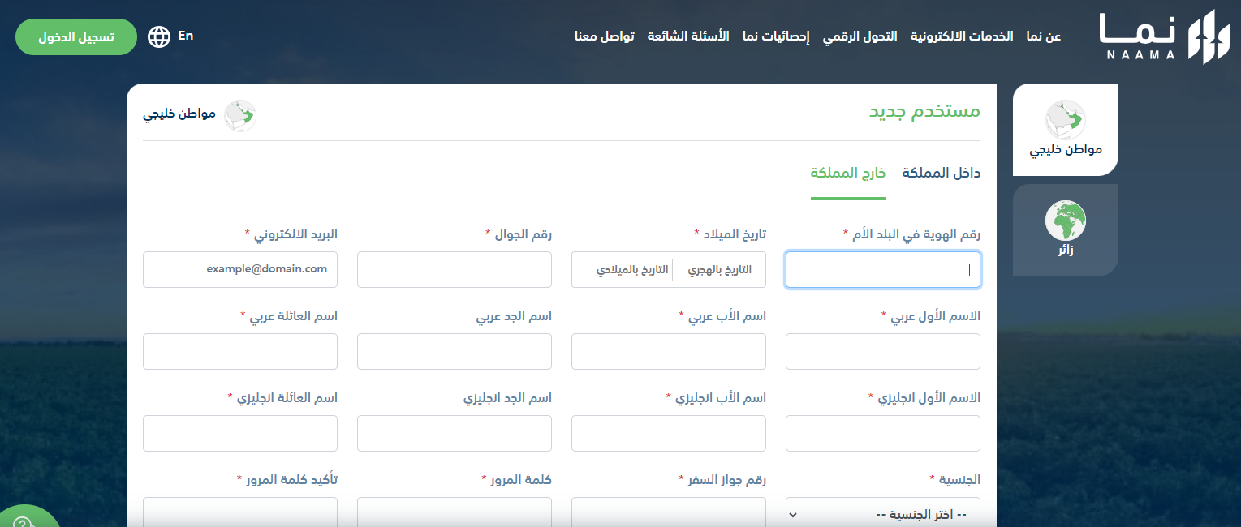1241x527 pixels.
Task: Switch to خارج المملكة tab
Action: click(847, 173)
